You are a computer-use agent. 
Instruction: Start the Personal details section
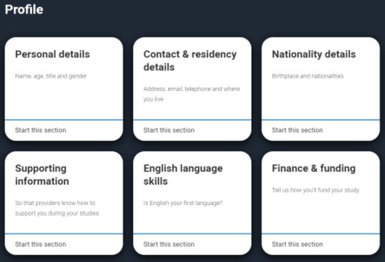point(41,130)
